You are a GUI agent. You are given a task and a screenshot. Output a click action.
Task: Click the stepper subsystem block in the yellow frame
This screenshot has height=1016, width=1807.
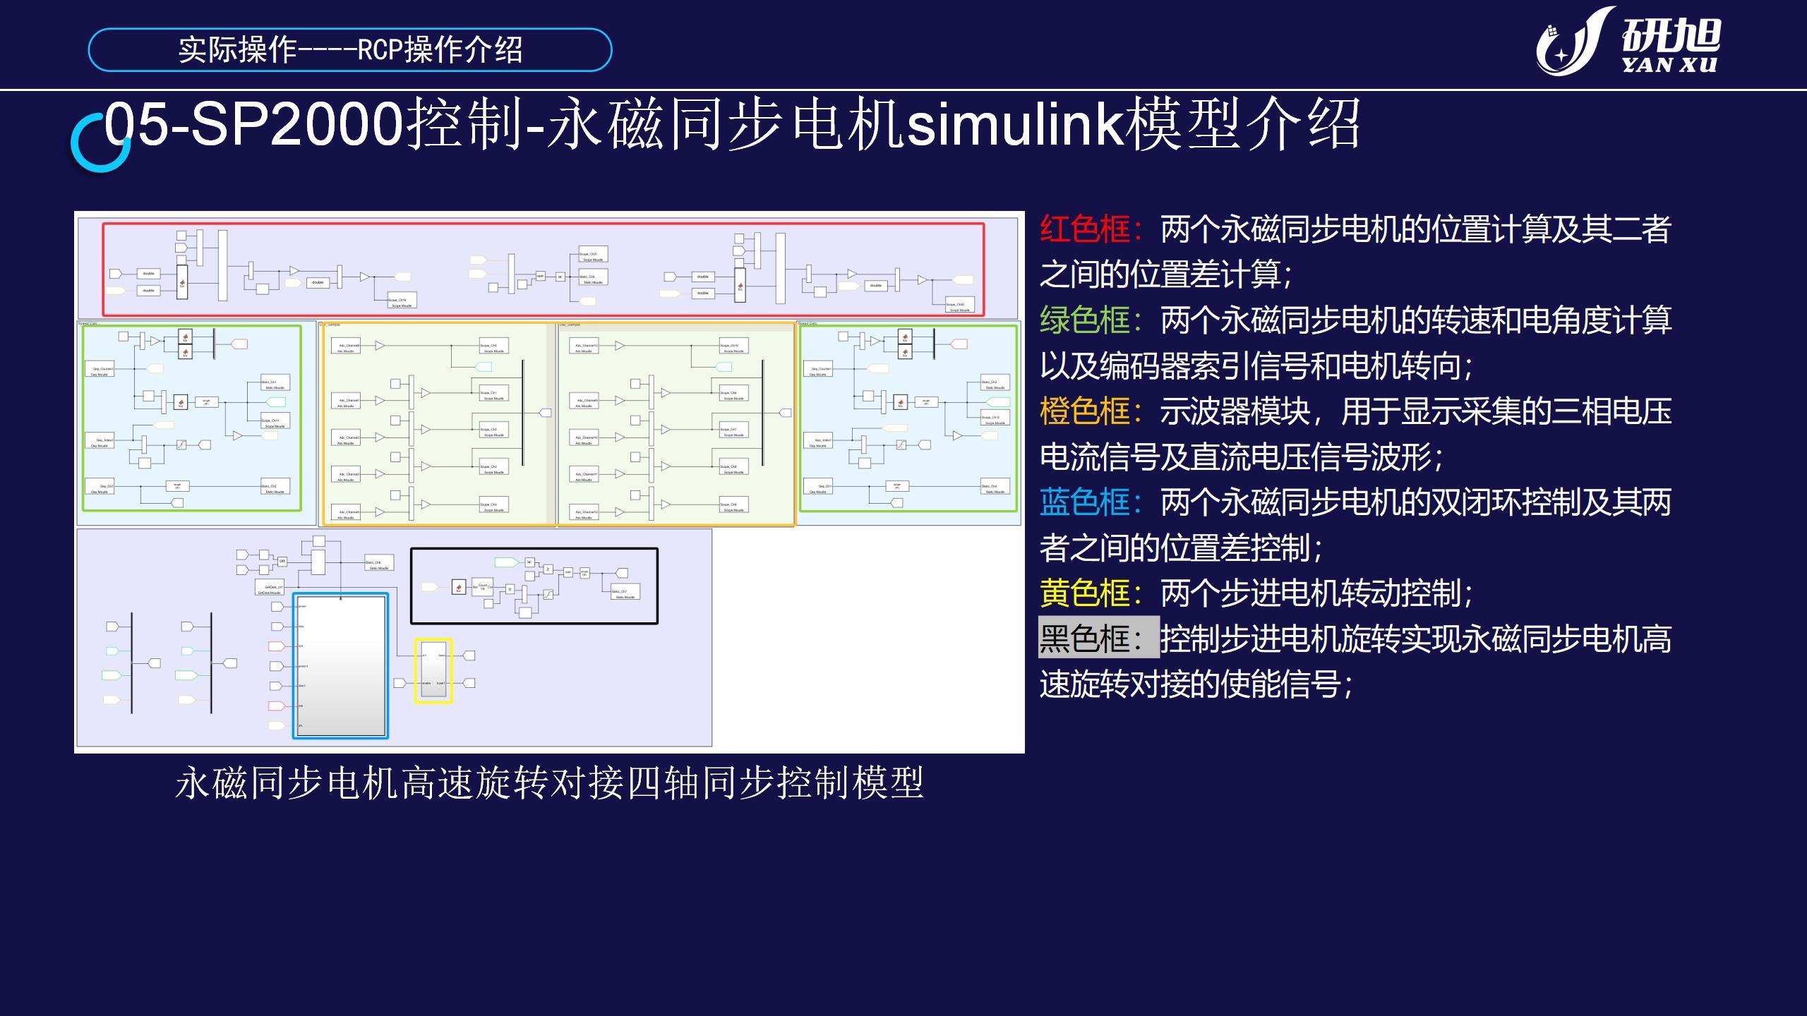coord(433,670)
